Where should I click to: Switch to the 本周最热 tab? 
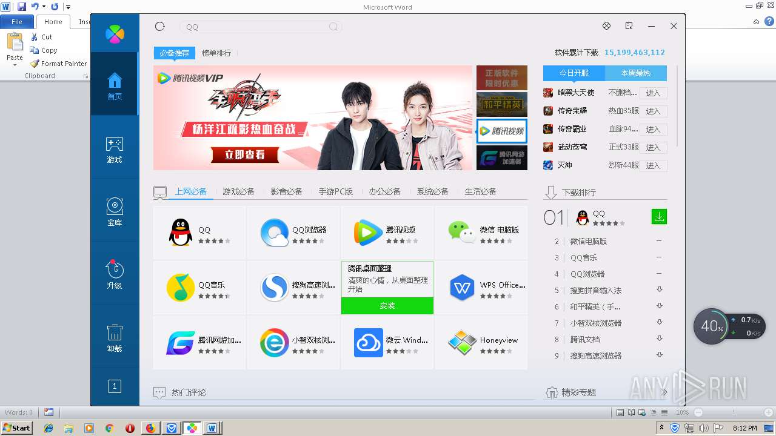[636, 73]
